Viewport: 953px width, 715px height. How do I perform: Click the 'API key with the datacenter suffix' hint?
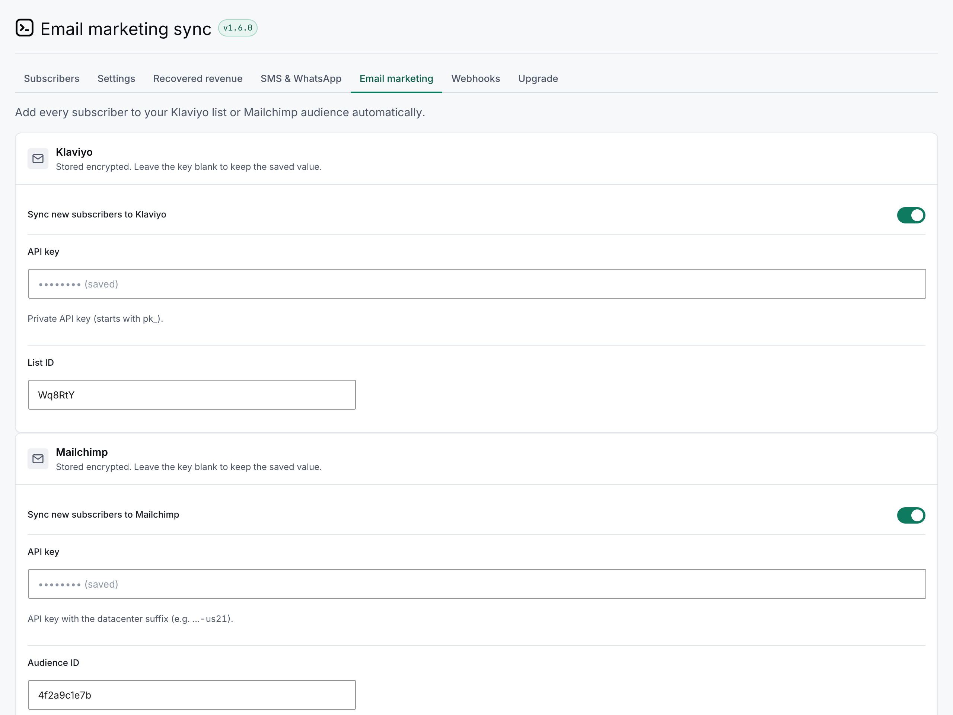(x=130, y=619)
